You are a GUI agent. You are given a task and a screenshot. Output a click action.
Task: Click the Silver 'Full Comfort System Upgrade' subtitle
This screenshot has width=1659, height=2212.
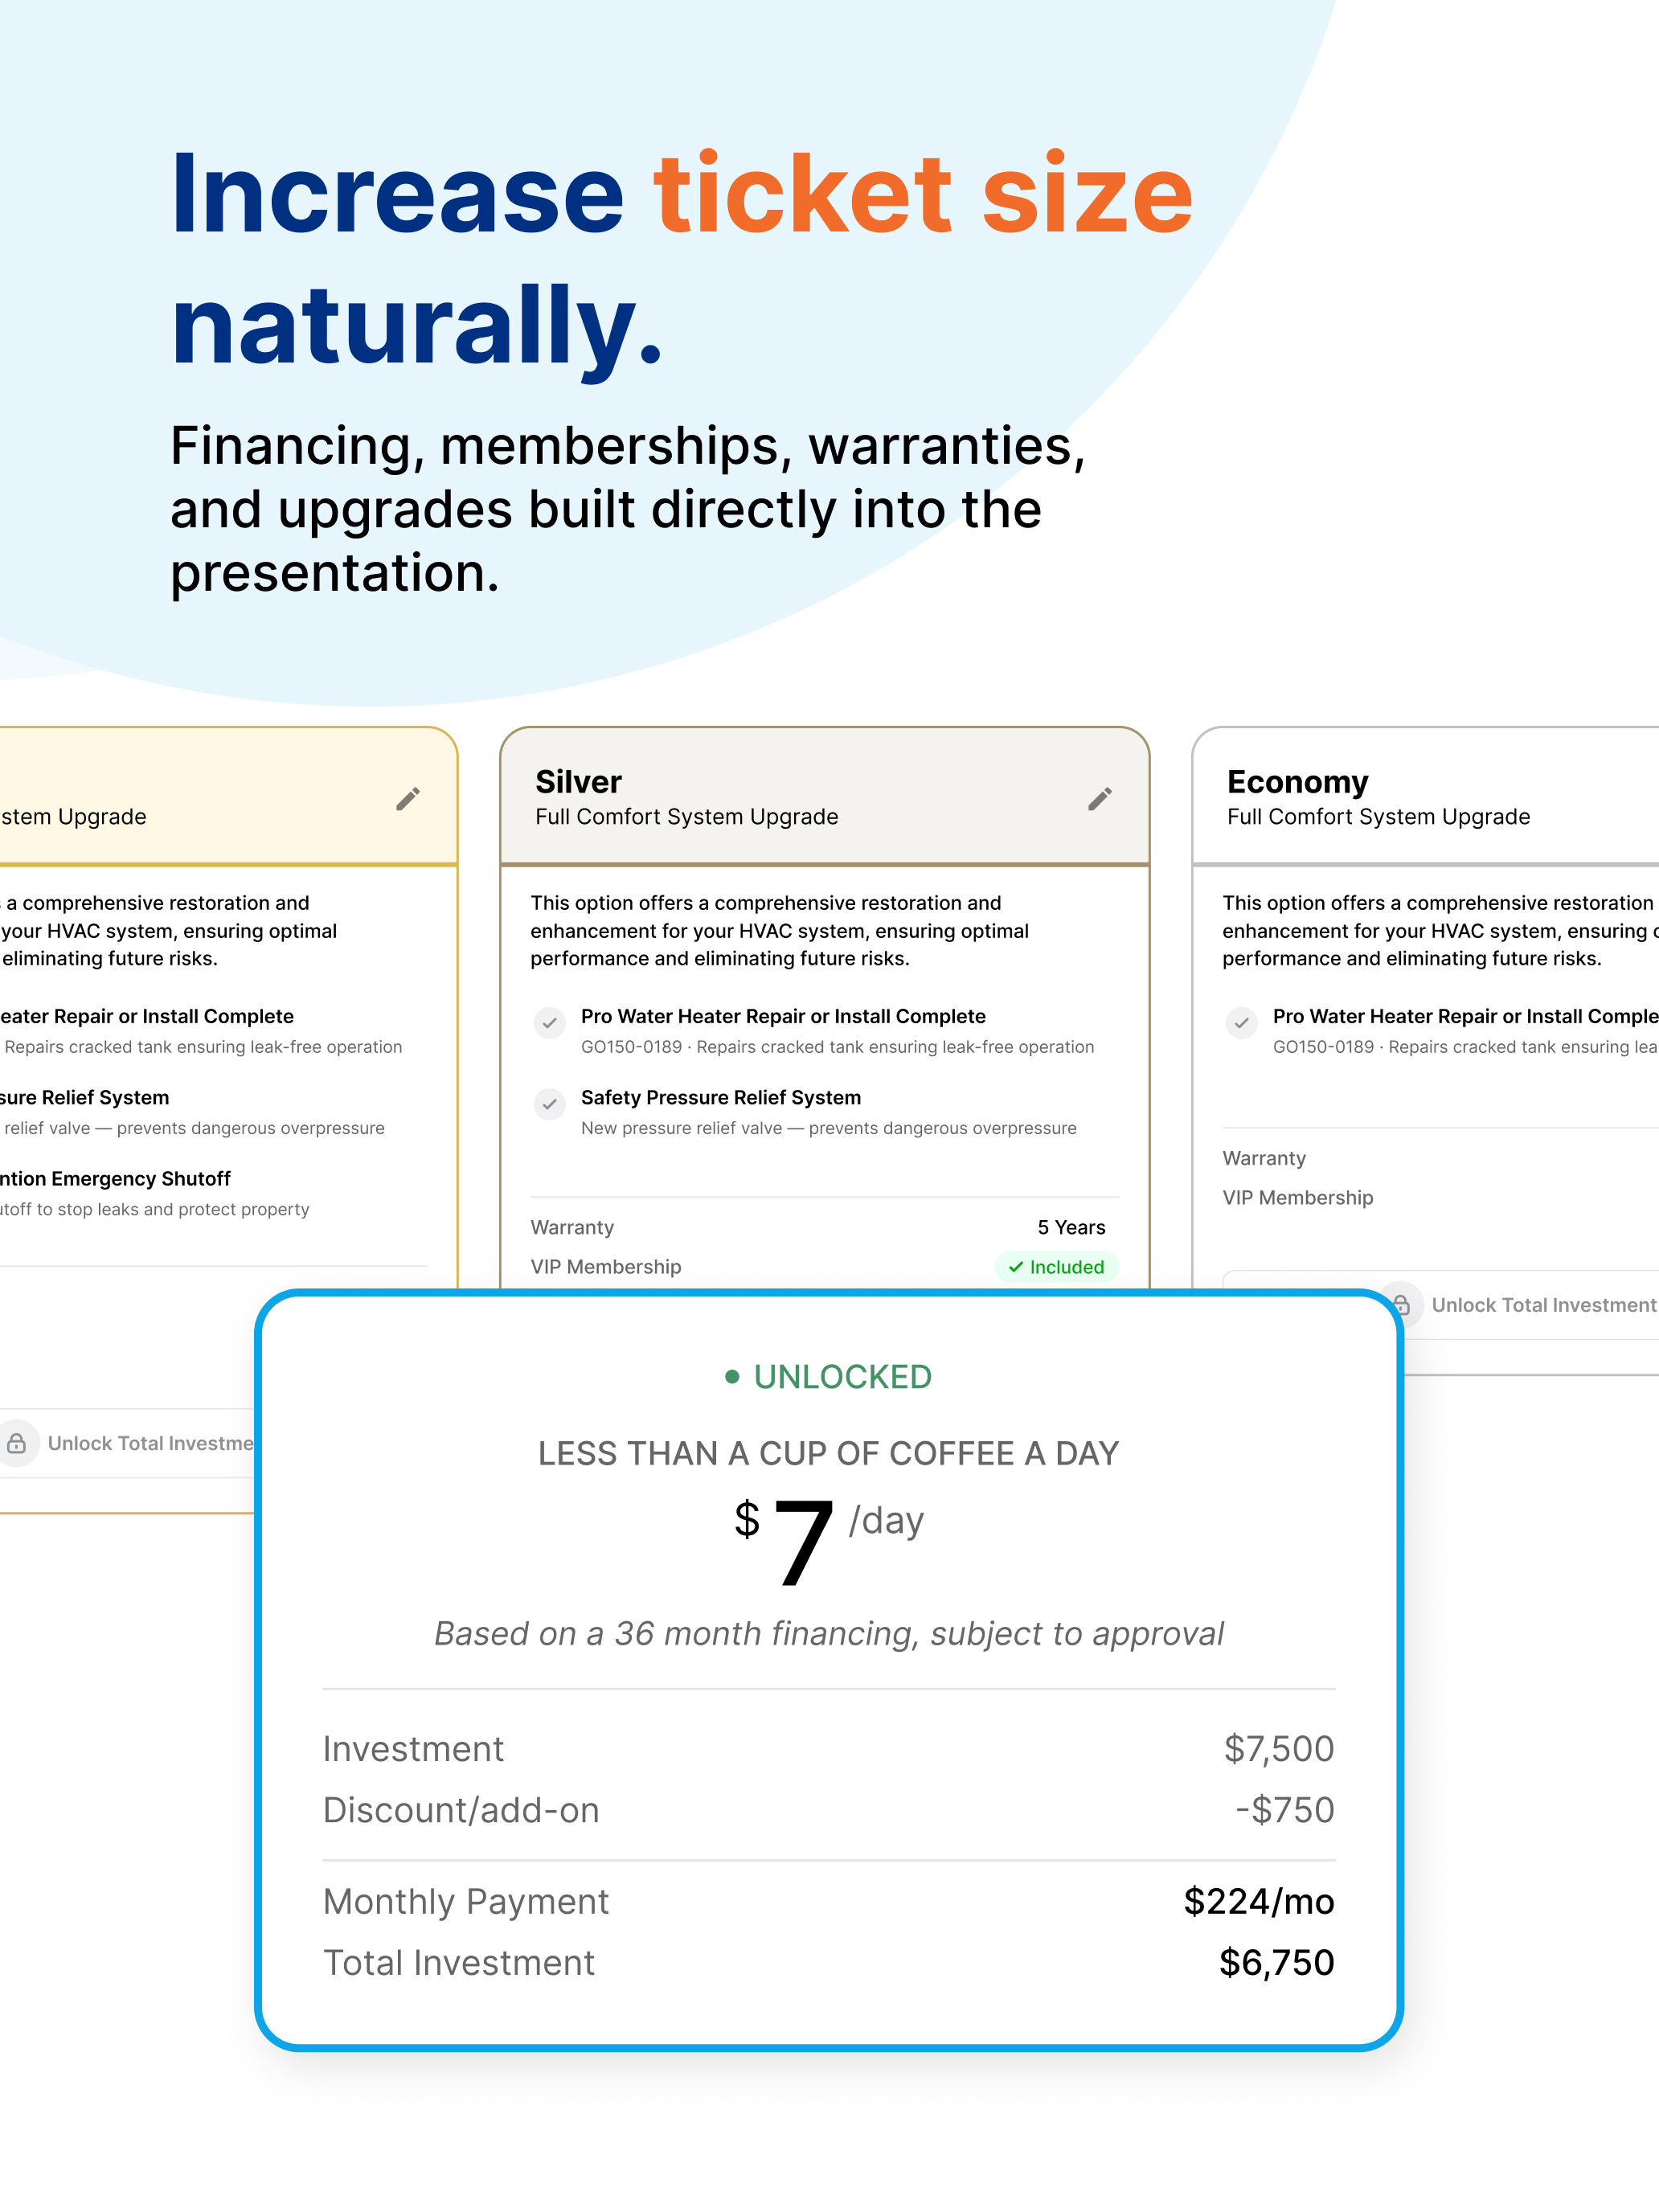[686, 817]
